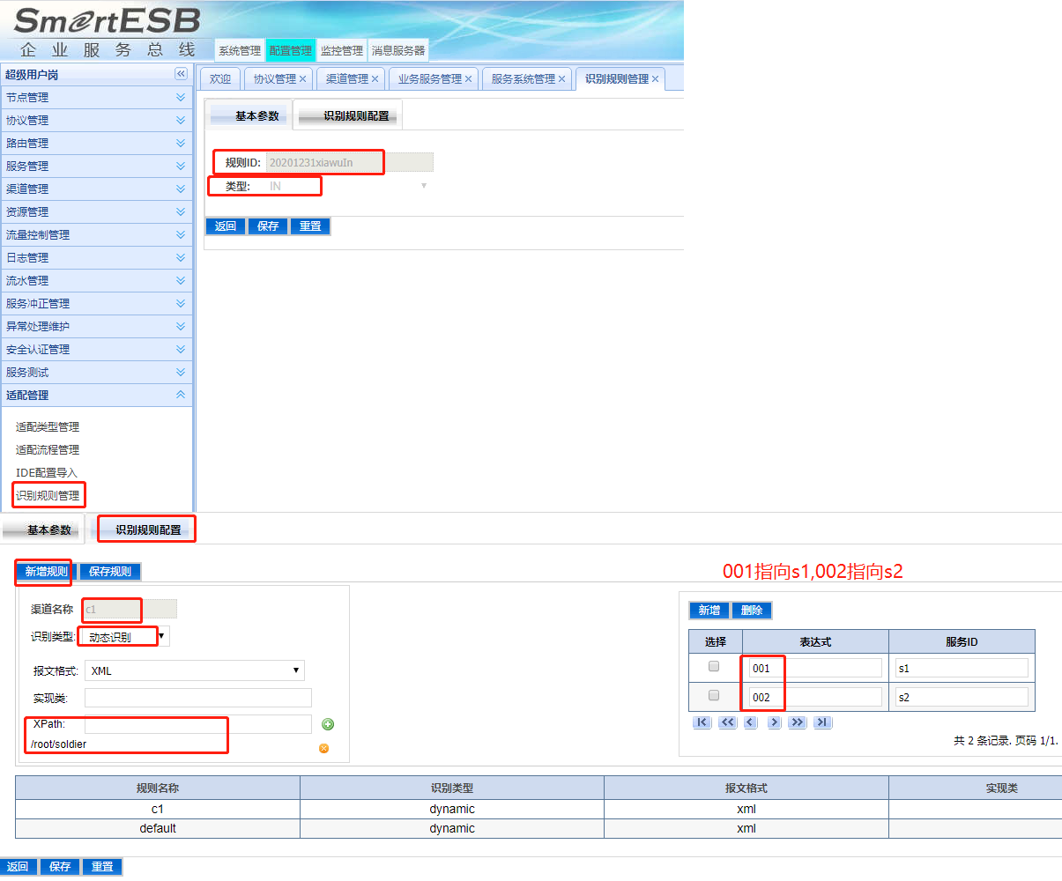Close the 协议管理 tab

tap(302, 79)
